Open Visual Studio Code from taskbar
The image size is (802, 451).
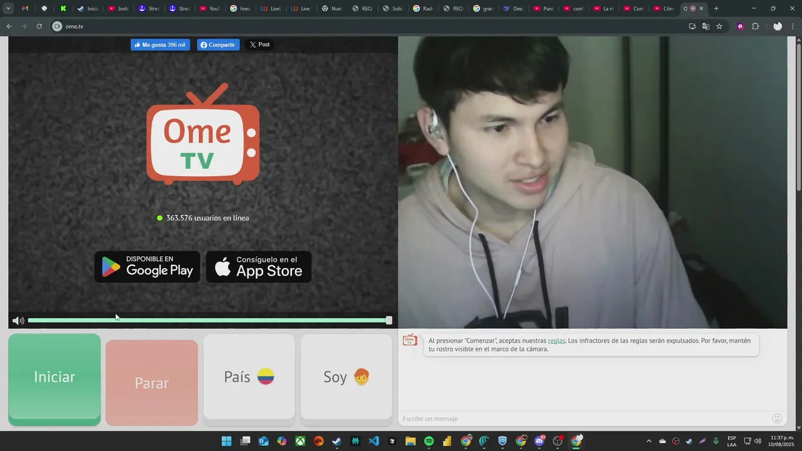[373, 441]
